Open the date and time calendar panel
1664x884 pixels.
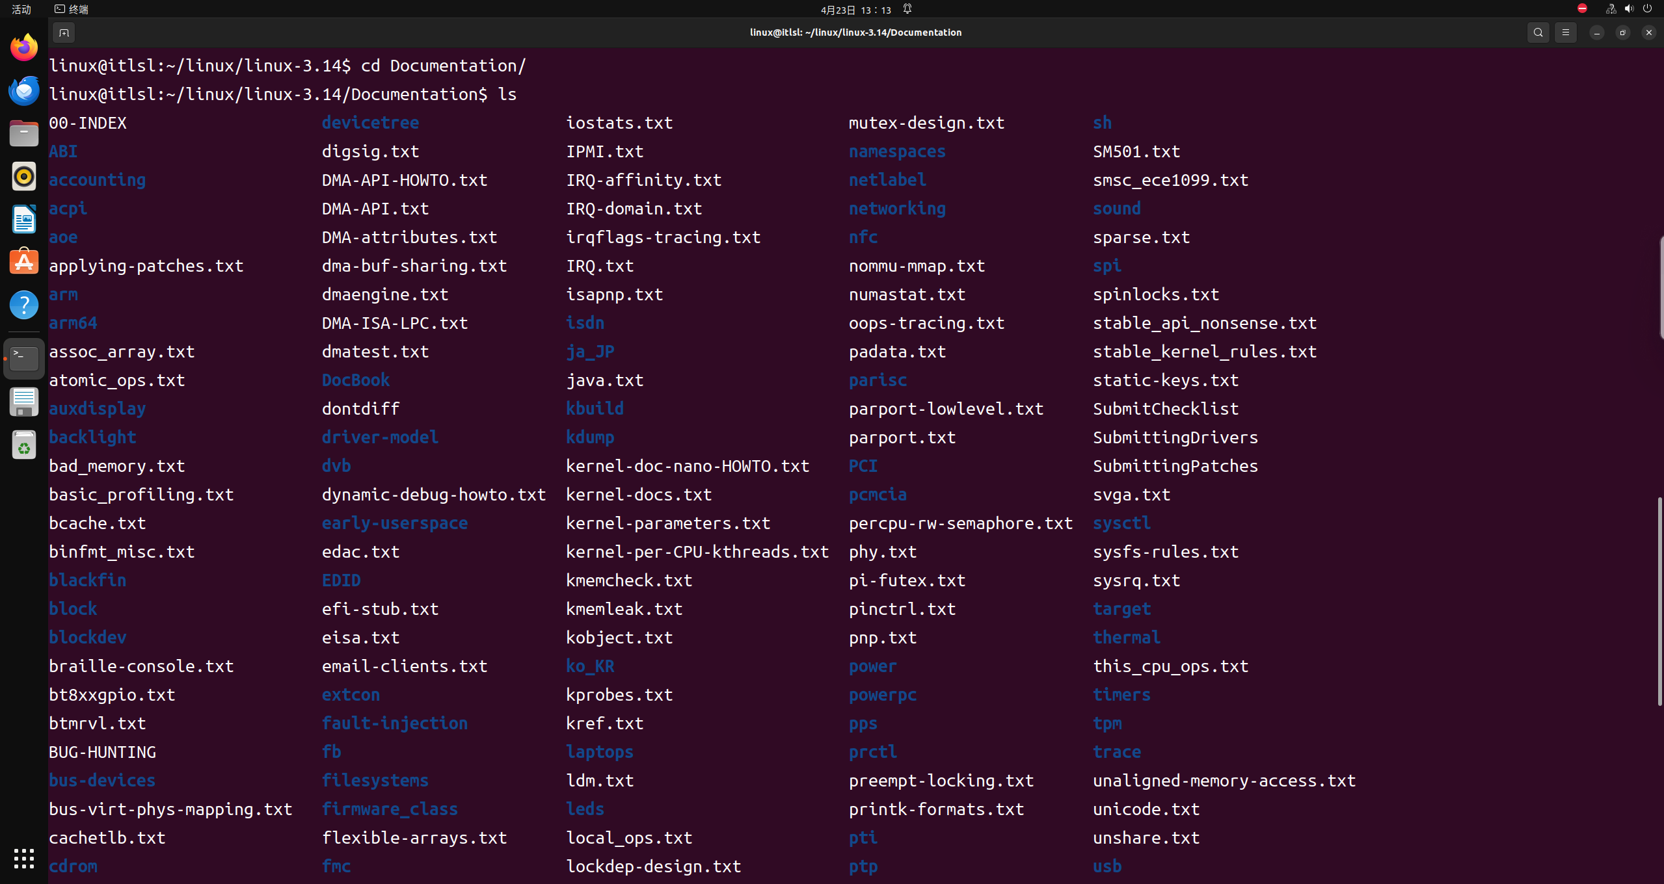point(855,10)
